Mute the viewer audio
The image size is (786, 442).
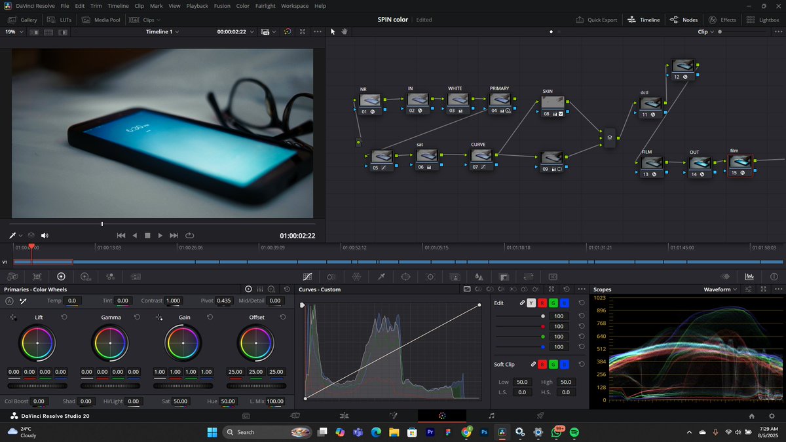45,235
